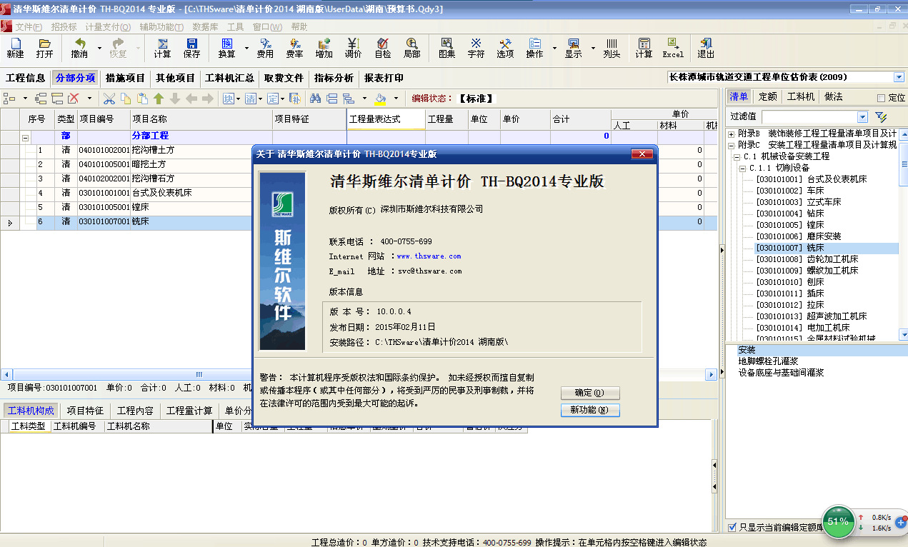The width and height of the screenshot is (908, 547).
Task: Open the 工具 menu
Action: point(236,27)
